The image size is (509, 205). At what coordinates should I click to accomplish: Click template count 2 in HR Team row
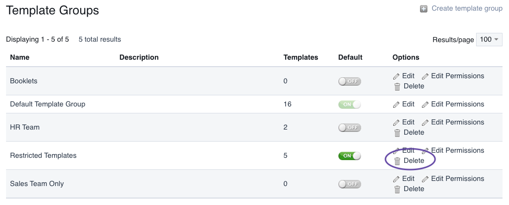(x=286, y=127)
